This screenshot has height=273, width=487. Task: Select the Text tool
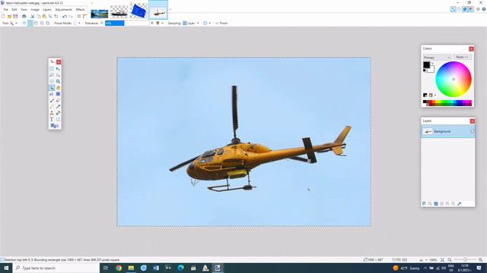pyautogui.click(x=52, y=120)
